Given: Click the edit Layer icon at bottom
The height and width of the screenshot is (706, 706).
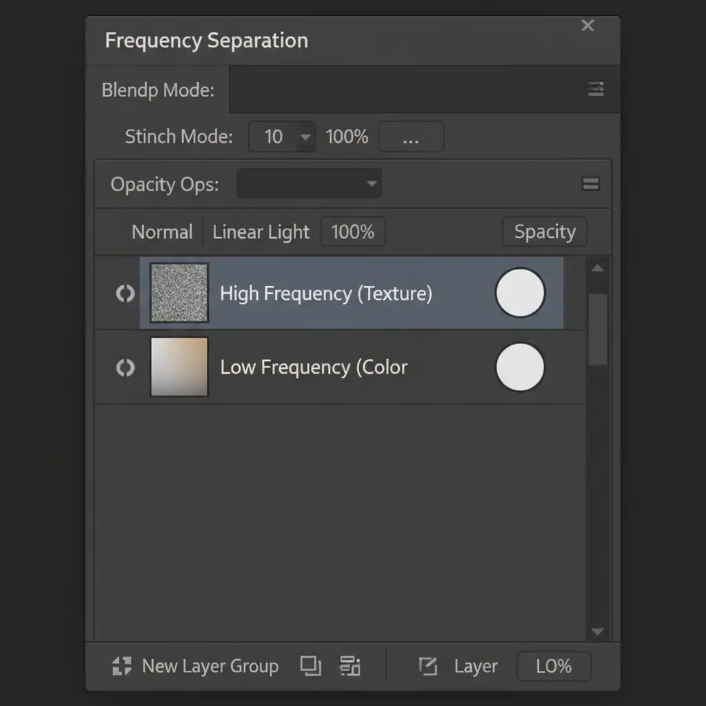Looking at the screenshot, I should 428,666.
